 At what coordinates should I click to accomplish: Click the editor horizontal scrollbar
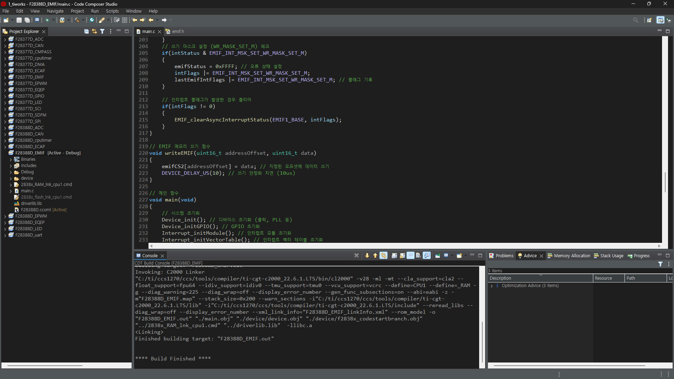click(x=404, y=246)
